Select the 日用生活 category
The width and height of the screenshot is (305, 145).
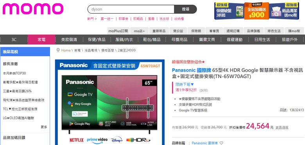click(x=262, y=39)
